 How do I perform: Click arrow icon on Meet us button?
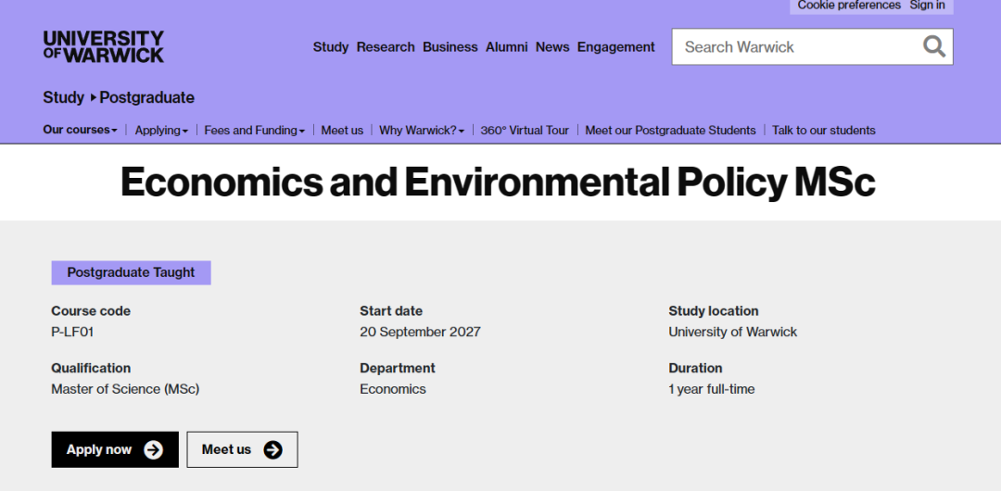[272, 450]
